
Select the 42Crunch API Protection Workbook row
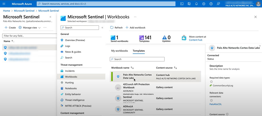click(x=136, y=87)
